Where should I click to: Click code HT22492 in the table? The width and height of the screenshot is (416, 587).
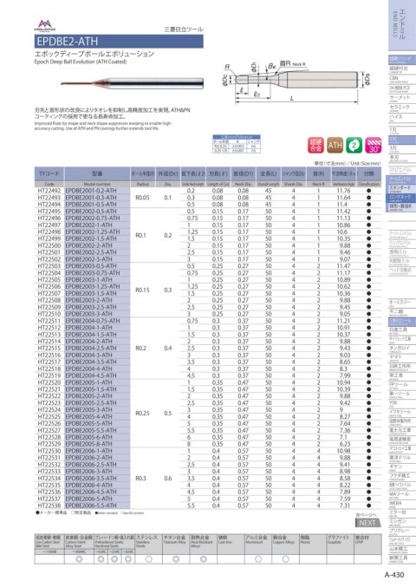pyautogui.click(x=49, y=191)
